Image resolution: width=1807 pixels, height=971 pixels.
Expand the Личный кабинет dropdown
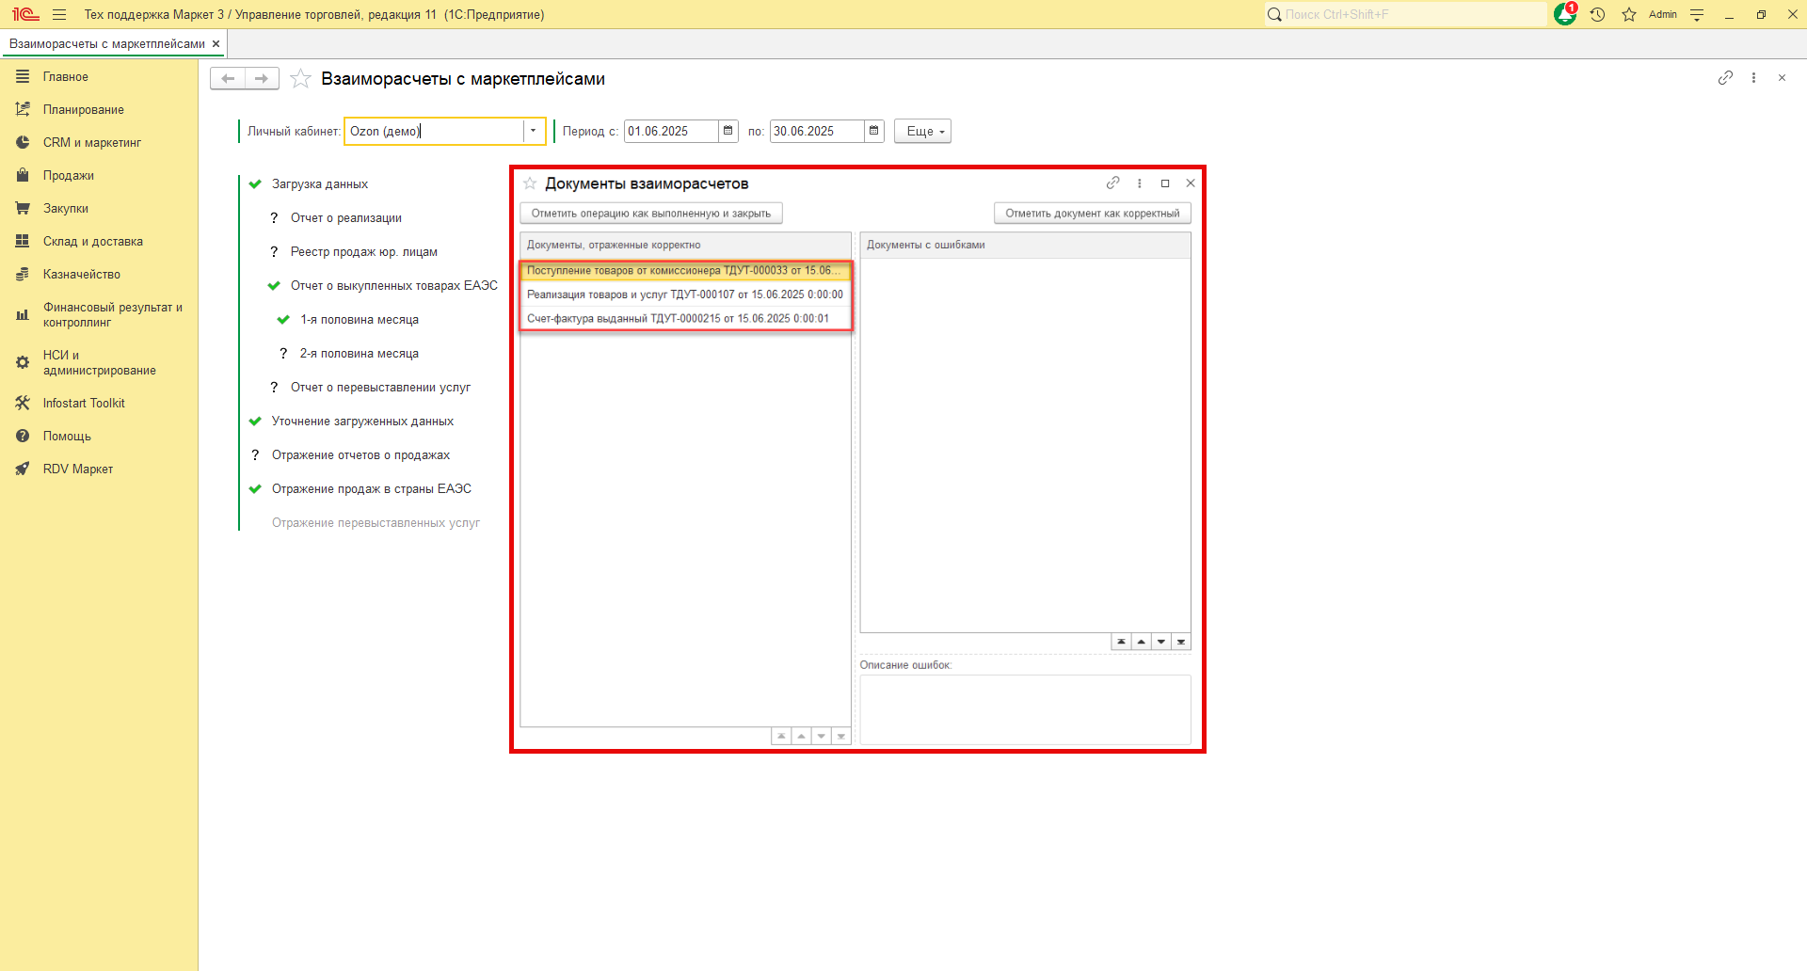(533, 131)
